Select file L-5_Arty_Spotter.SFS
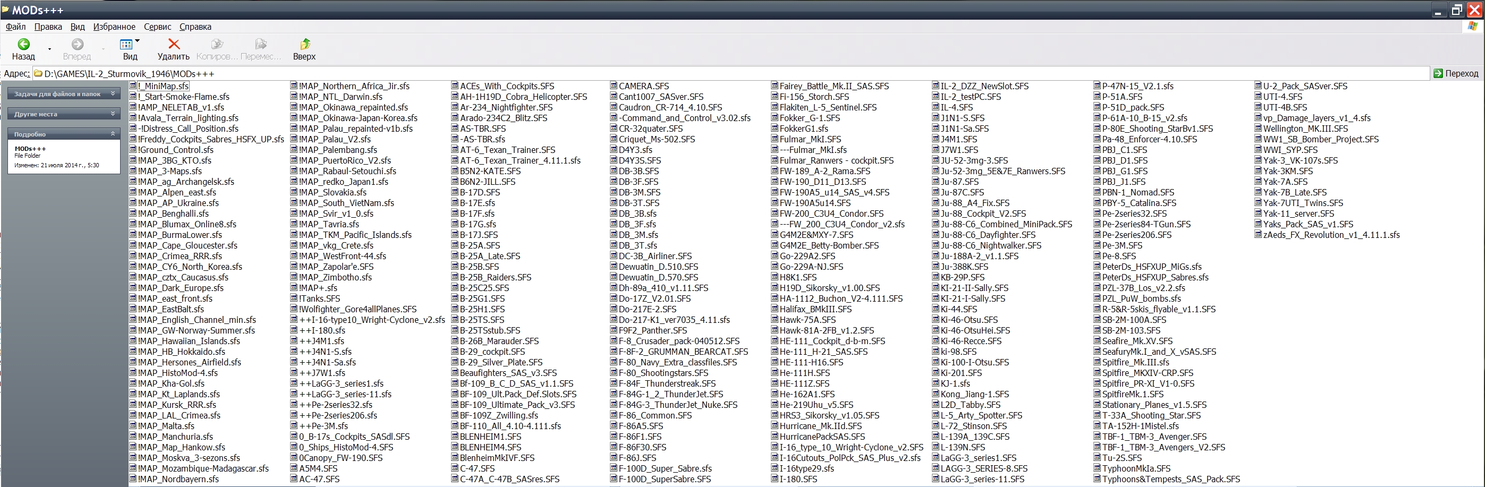The height and width of the screenshot is (487, 1485). click(981, 415)
